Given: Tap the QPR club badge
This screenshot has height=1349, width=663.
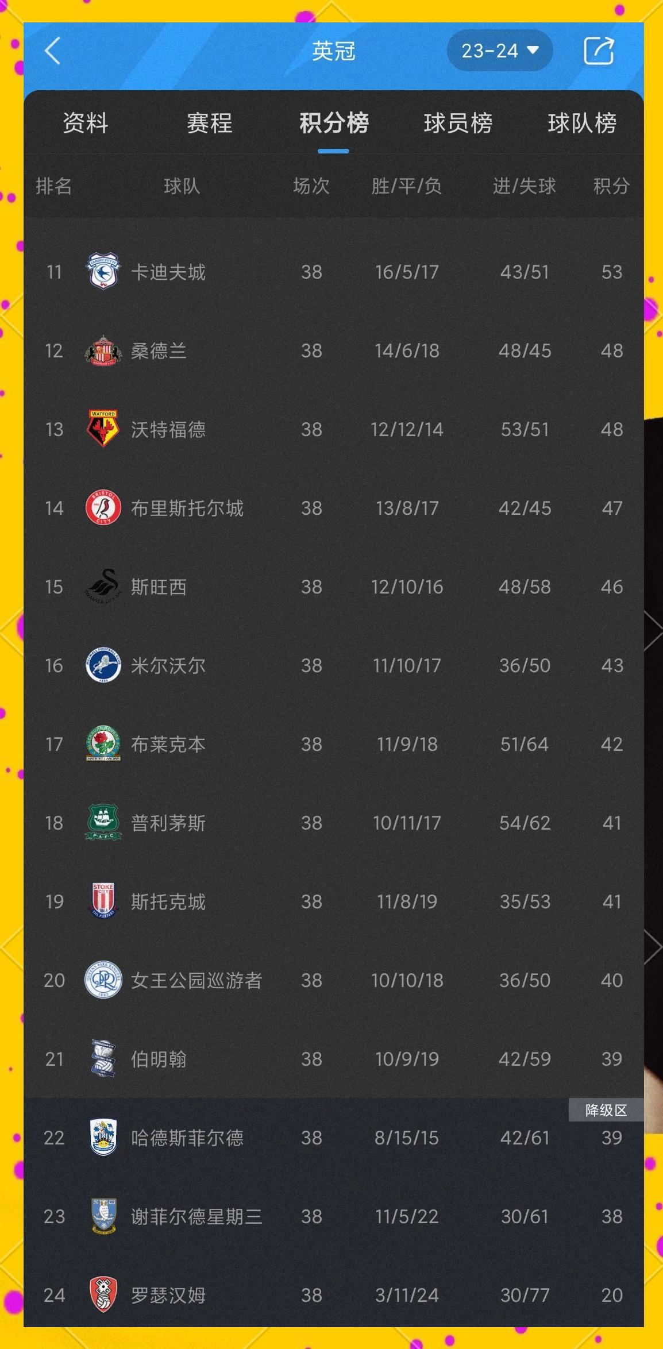Looking at the screenshot, I should pyautogui.click(x=103, y=980).
